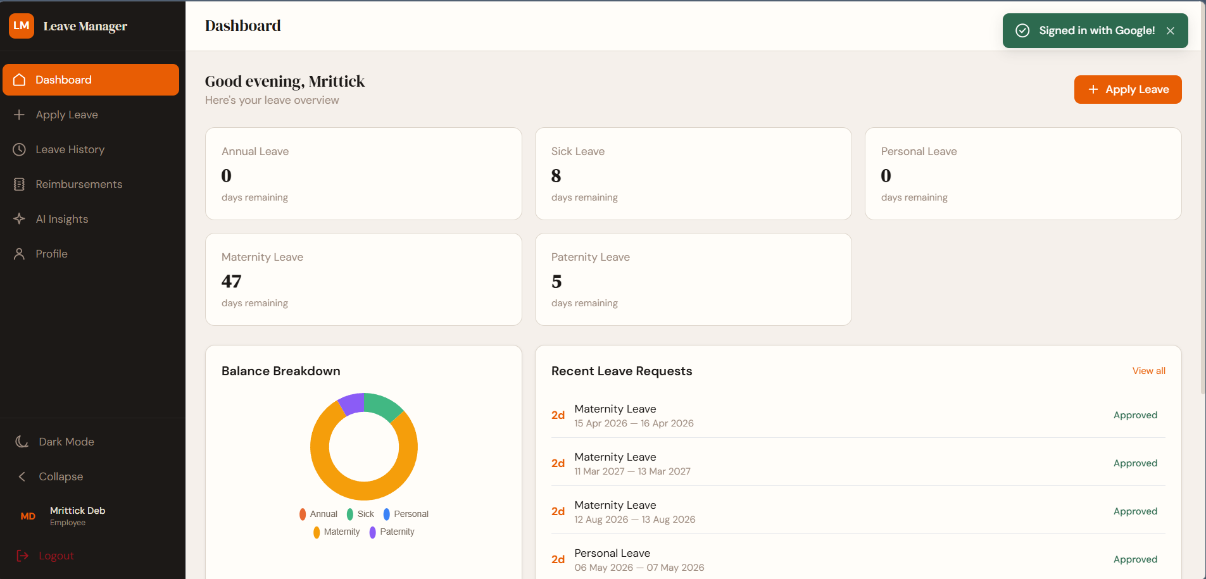Image resolution: width=1206 pixels, height=579 pixels.
Task: Open View all leave requests link
Action: pyautogui.click(x=1148, y=371)
